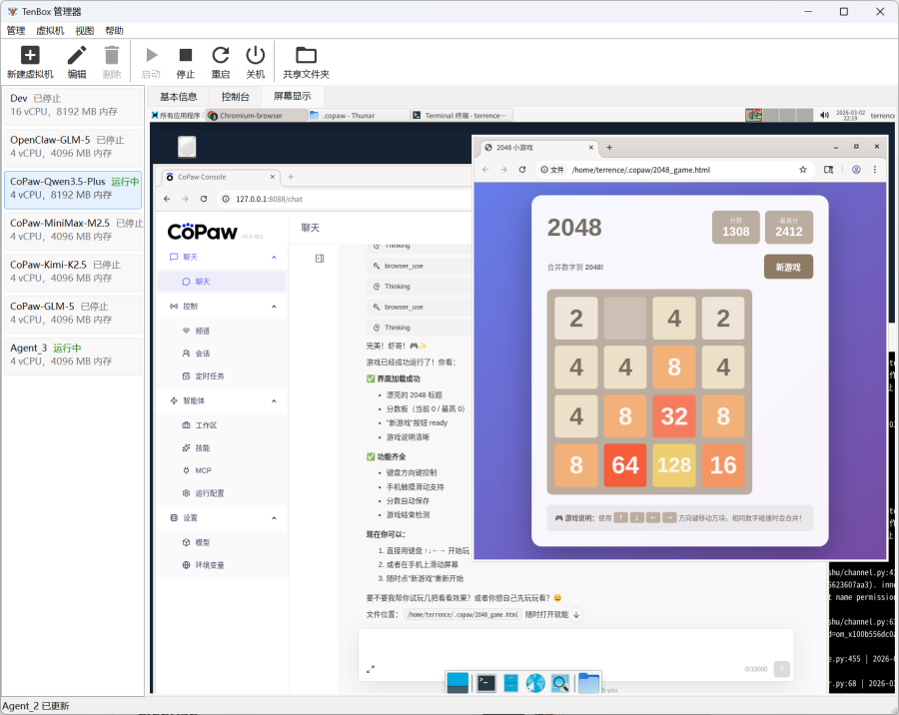The width and height of the screenshot is (899, 715).
Task: Open 频道 in the CoPaw sidebar
Action: [202, 330]
